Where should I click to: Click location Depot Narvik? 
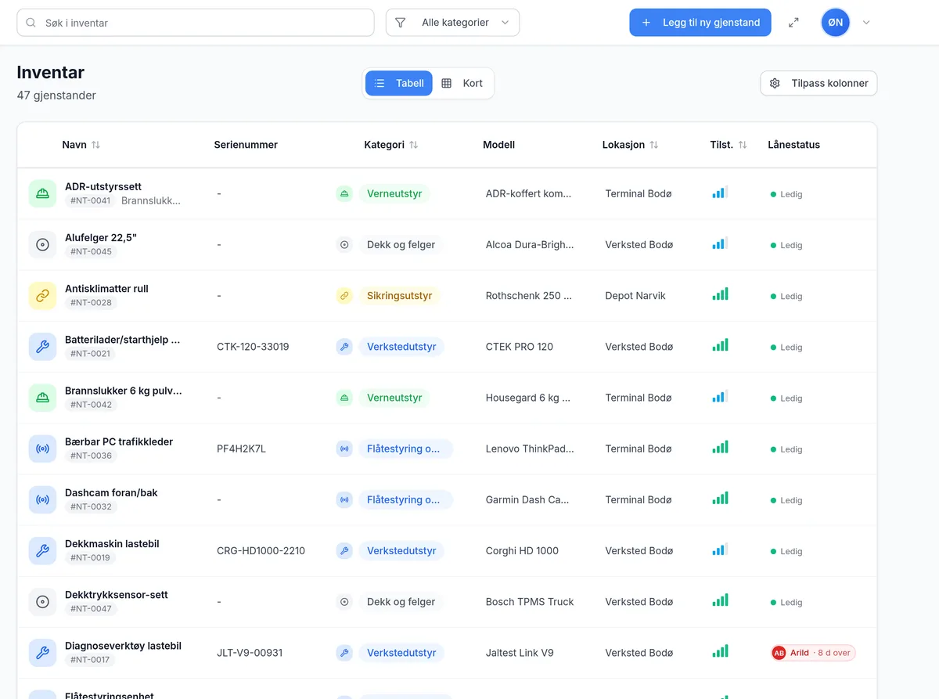[x=635, y=296]
